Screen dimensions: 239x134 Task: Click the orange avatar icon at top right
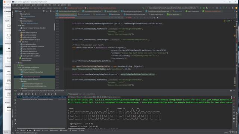click(236, 8)
